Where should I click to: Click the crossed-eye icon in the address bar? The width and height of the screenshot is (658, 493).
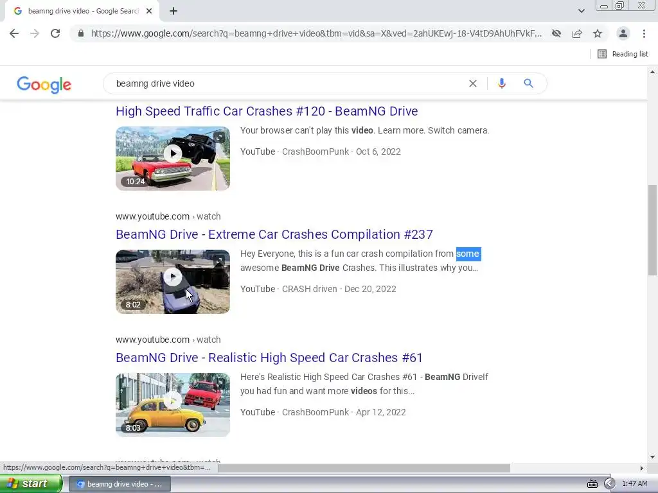coord(556,33)
